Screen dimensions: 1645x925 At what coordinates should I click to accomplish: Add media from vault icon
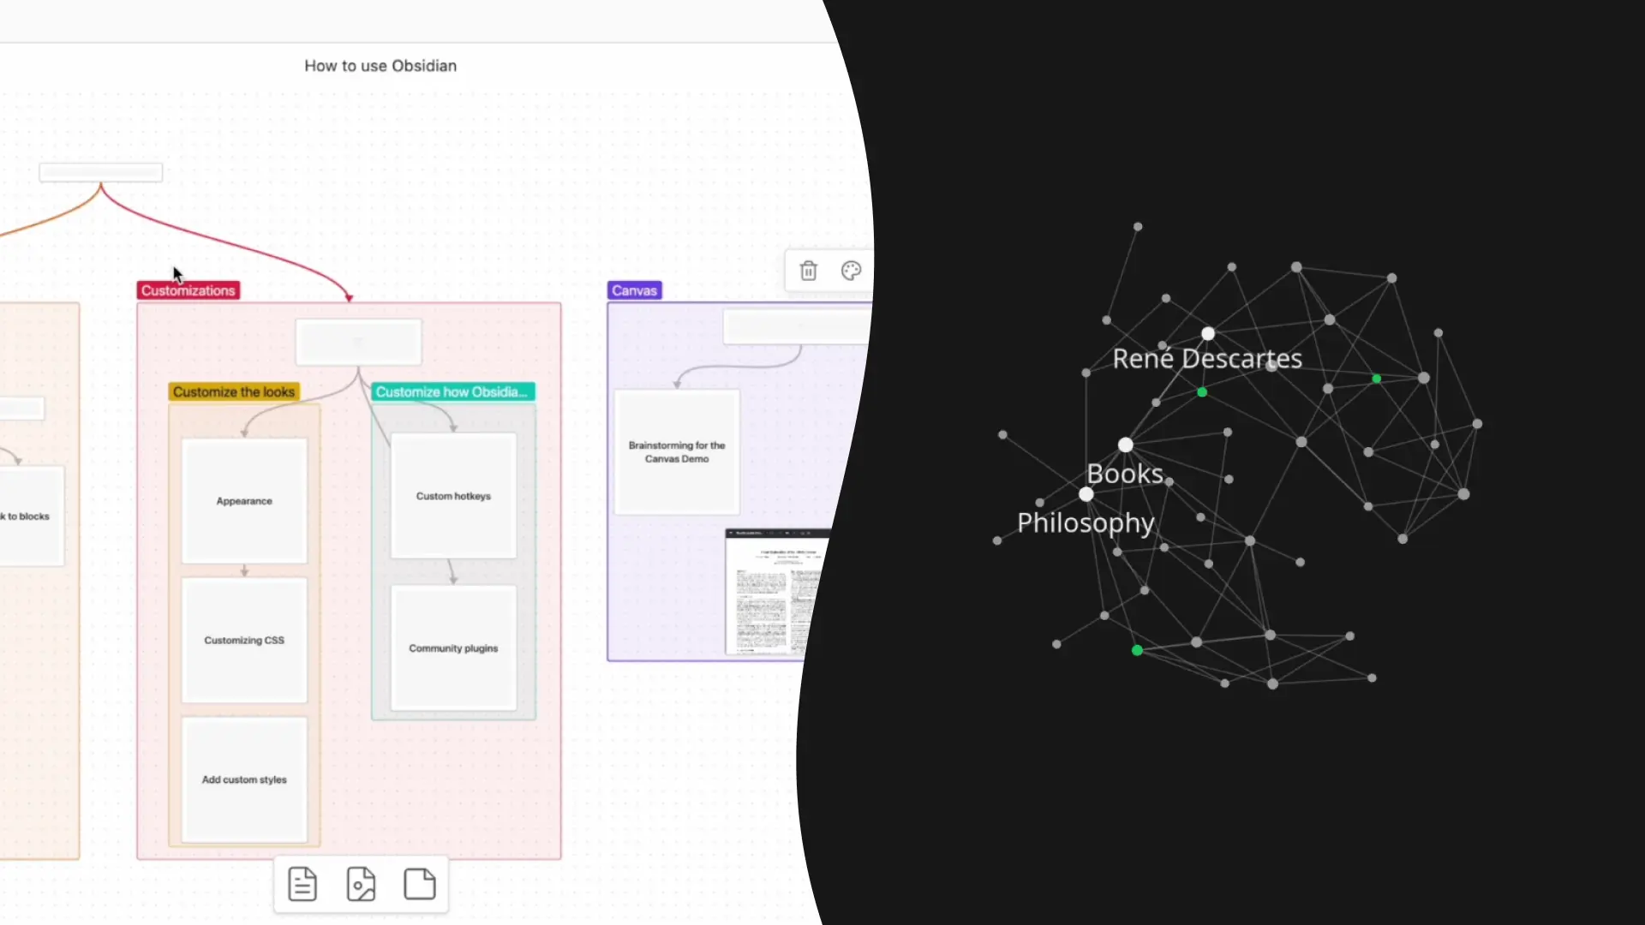point(361,884)
